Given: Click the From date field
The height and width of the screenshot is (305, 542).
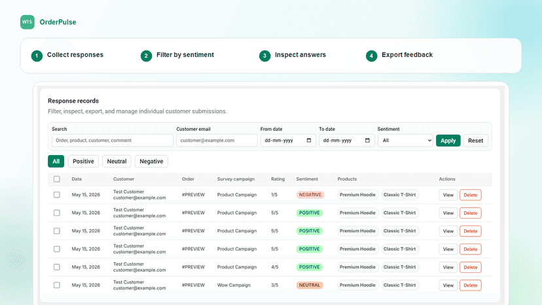Looking at the screenshot, I should [288, 141].
